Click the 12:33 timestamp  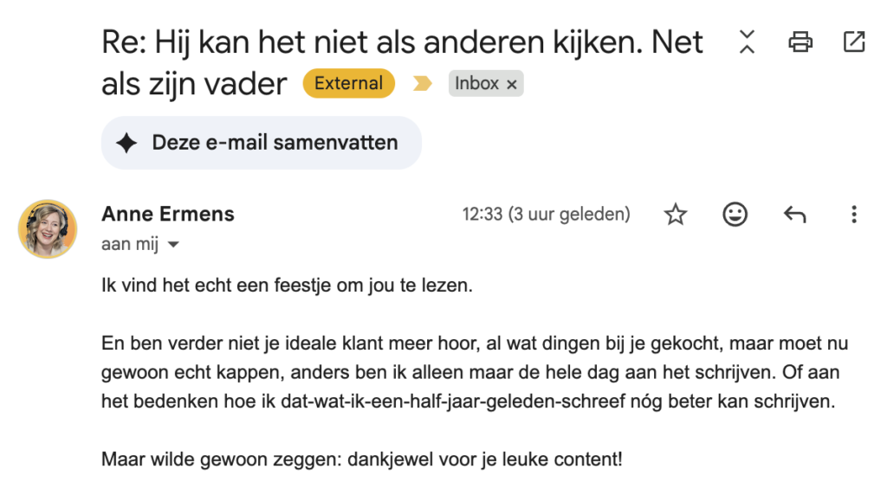(546, 215)
